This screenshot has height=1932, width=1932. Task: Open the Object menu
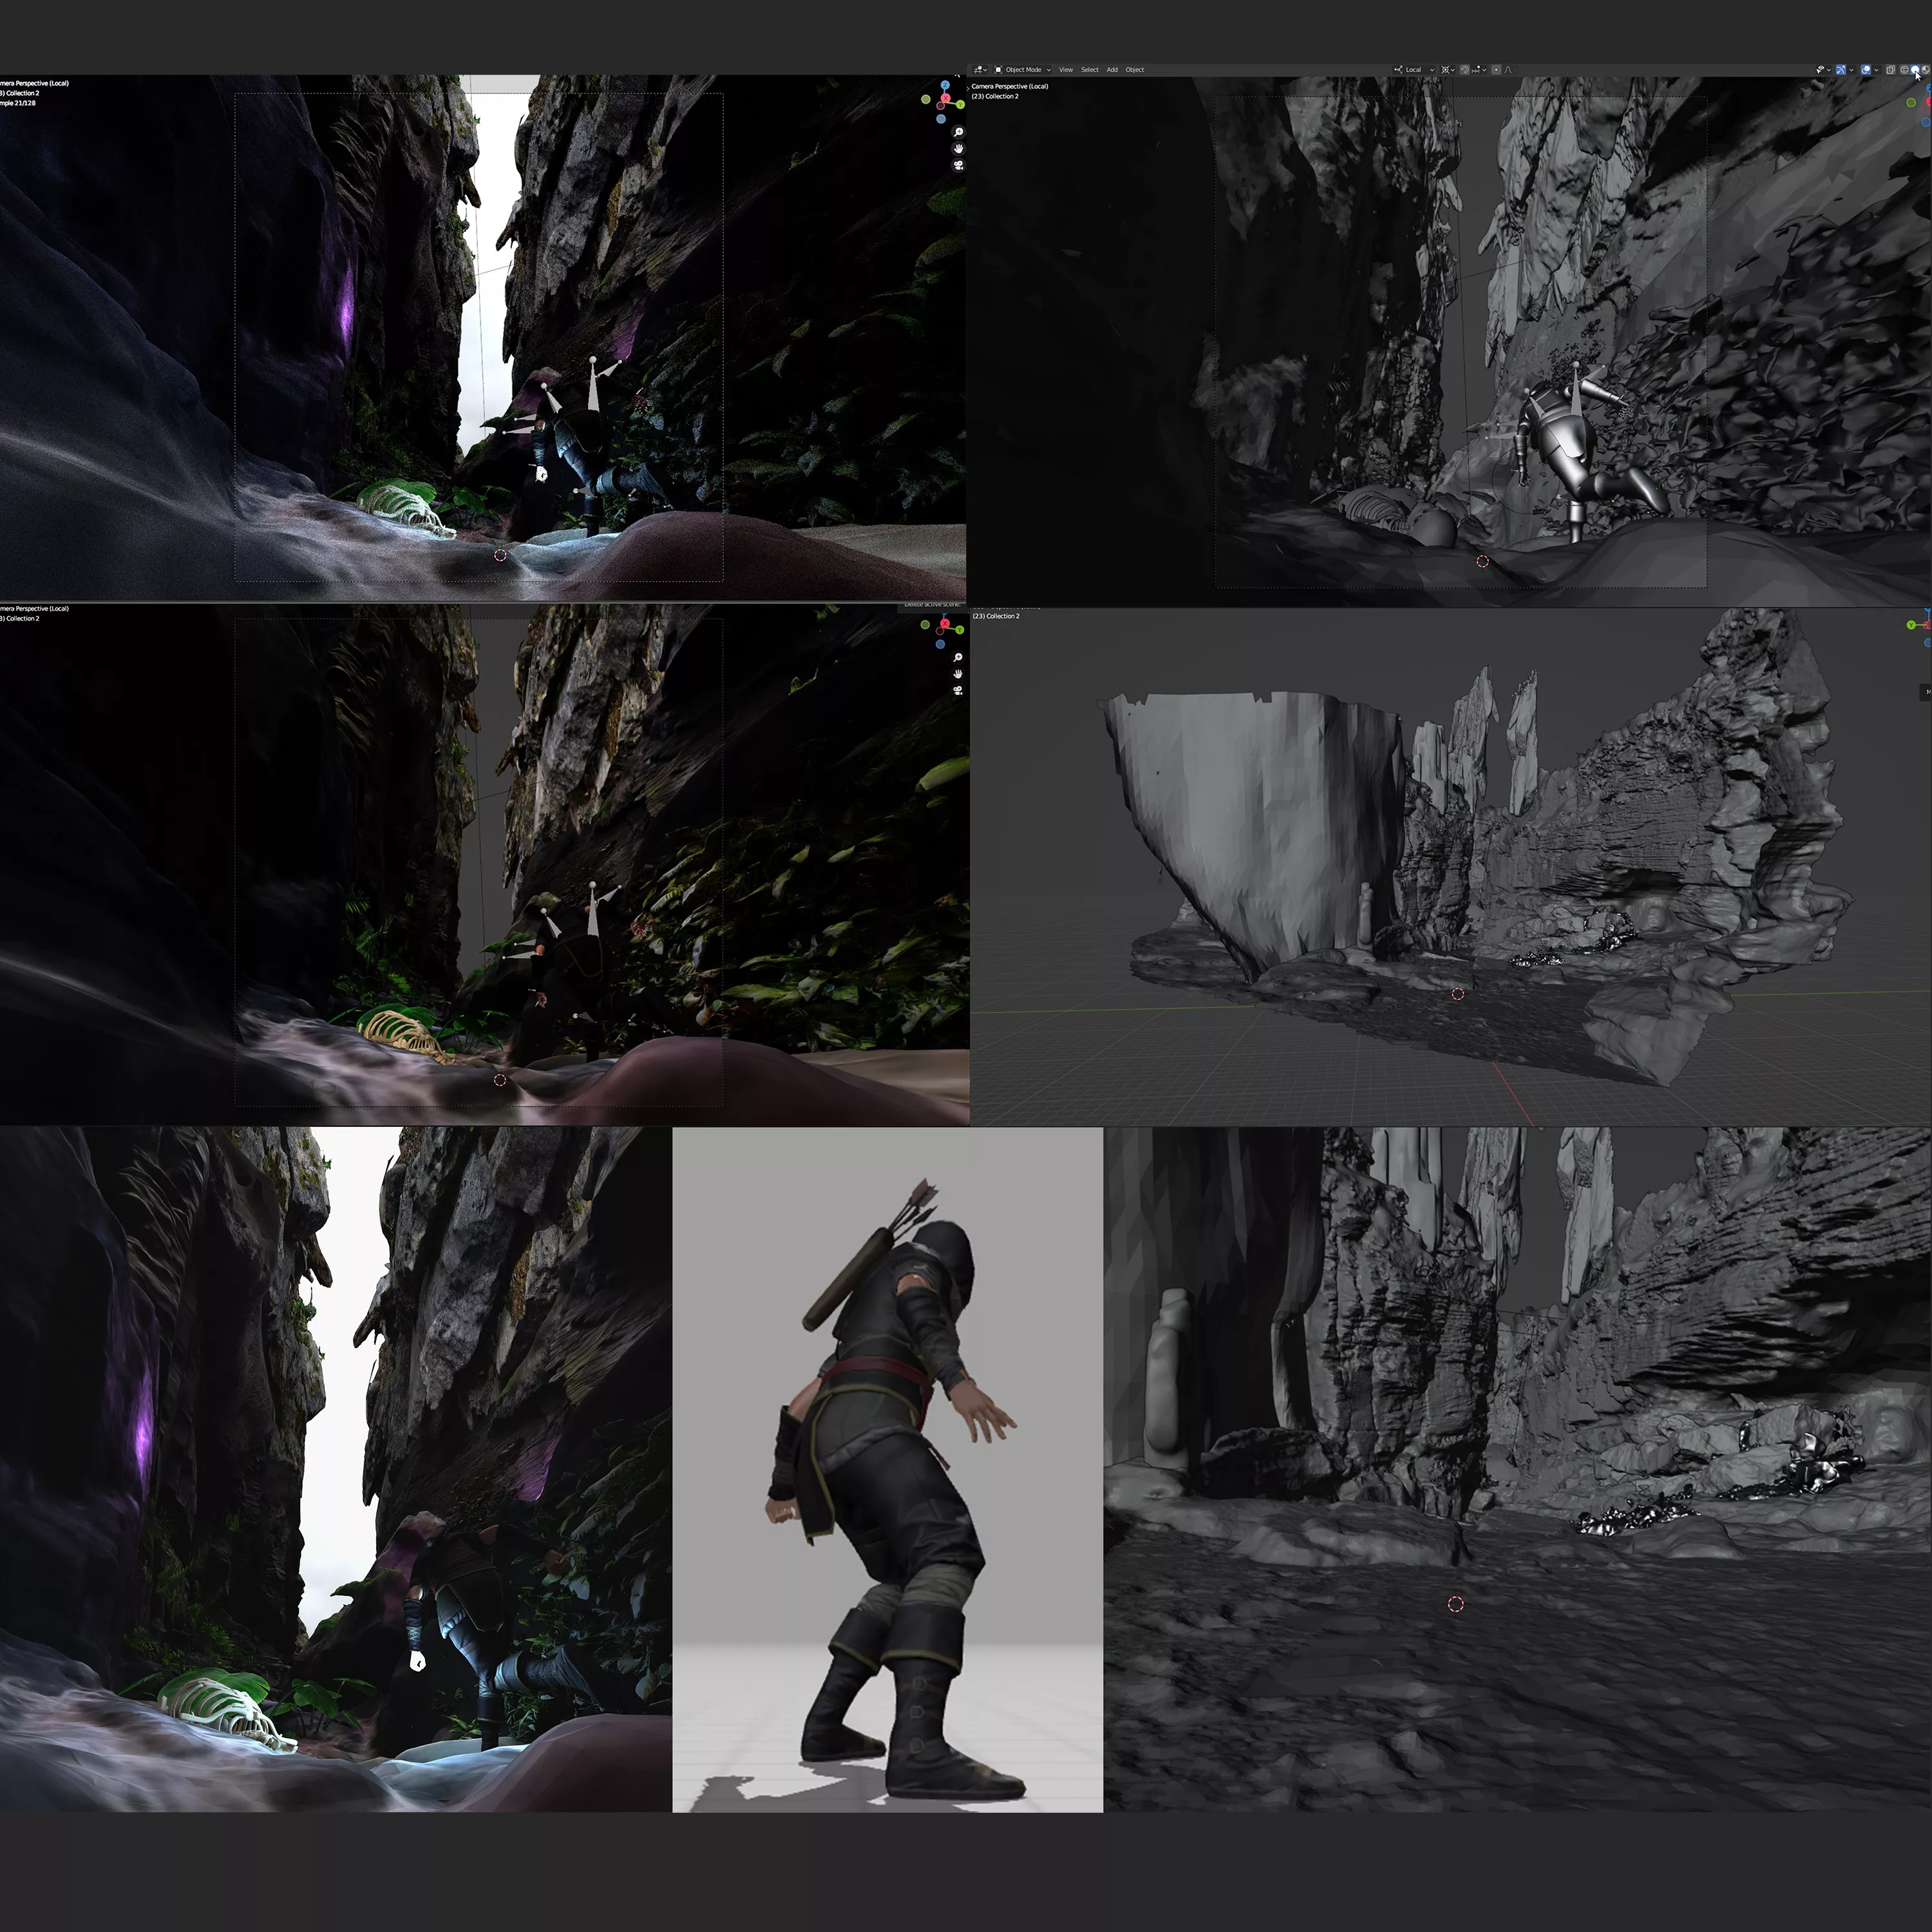tap(1135, 70)
